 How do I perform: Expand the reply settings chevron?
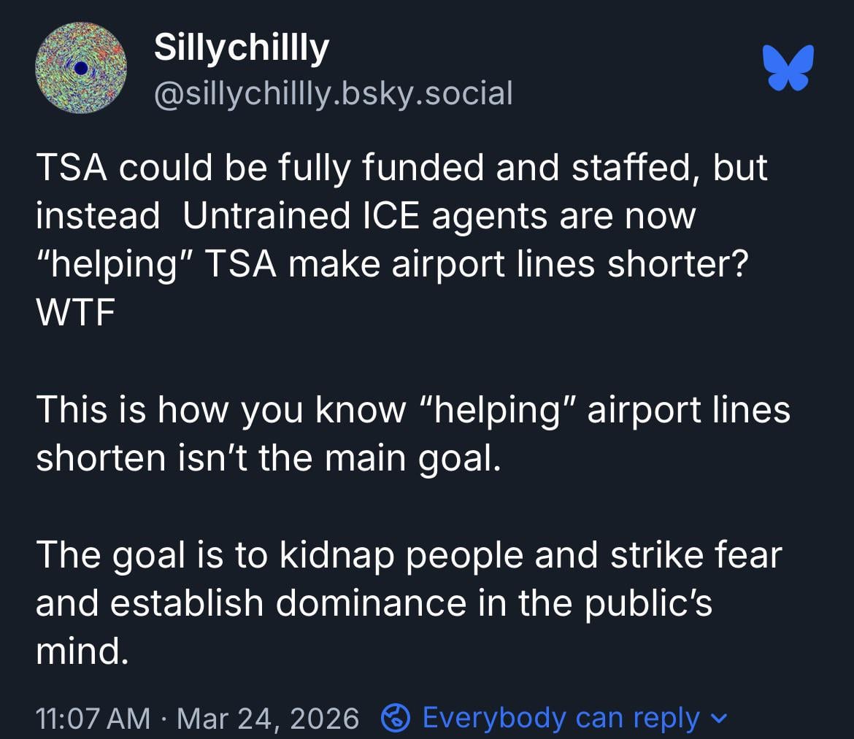click(718, 719)
